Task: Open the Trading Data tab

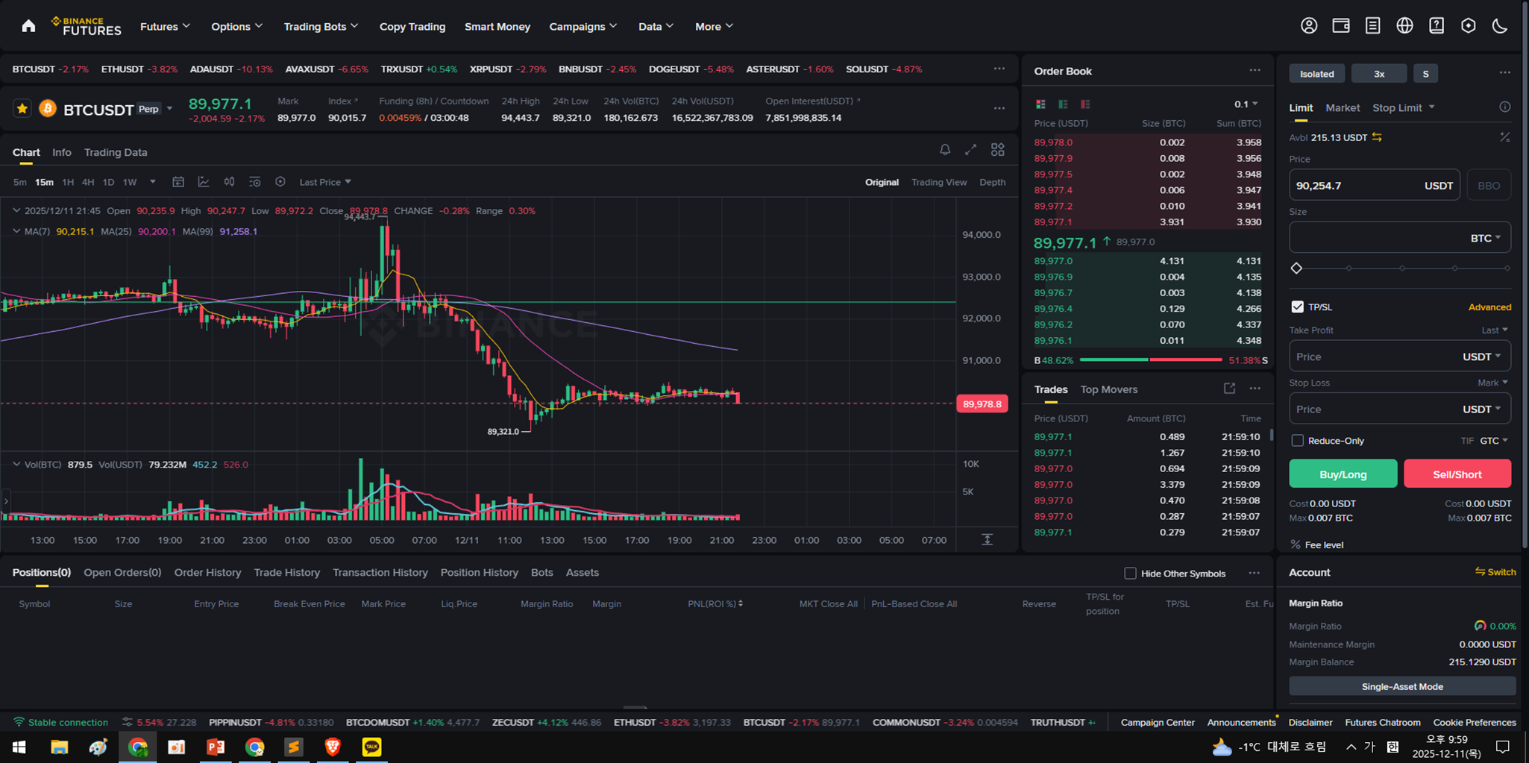Action: (116, 152)
